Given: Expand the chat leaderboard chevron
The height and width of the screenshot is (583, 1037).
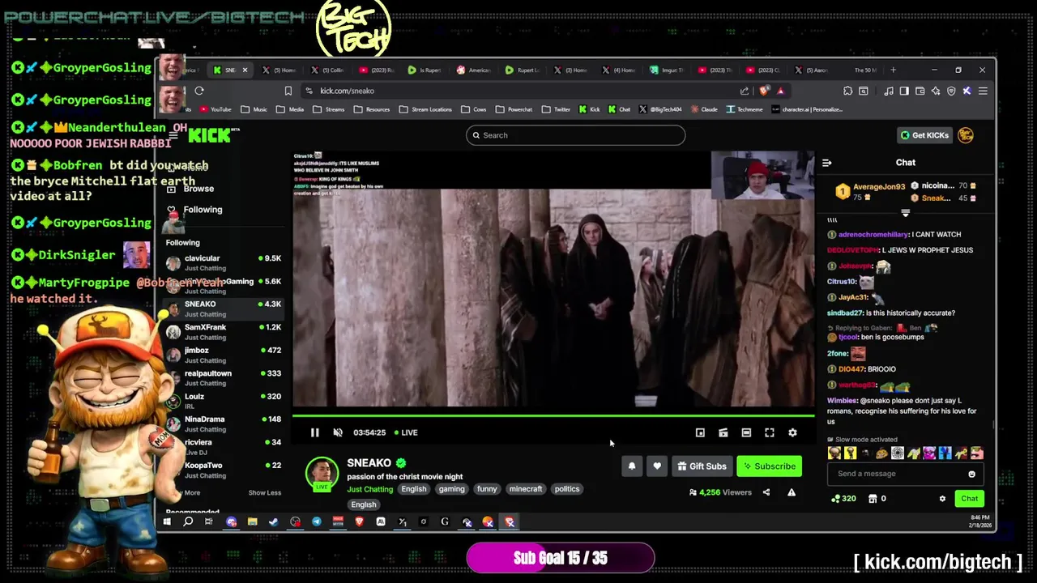Looking at the screenshot, I should click(x=905, y=213).
